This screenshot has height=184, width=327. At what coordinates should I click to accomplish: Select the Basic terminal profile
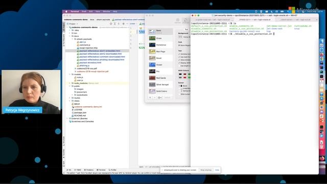coord(160,32)
